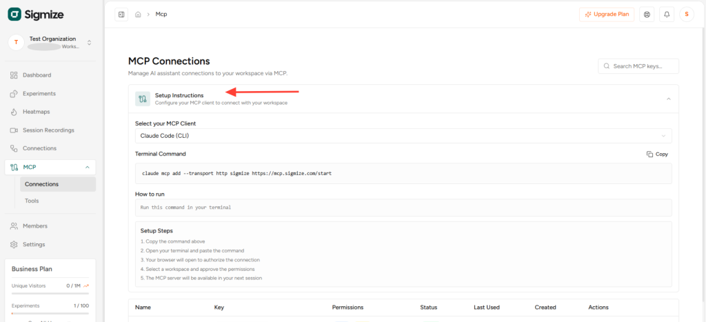Image resolution: width=706 pixels, height=322 pixels.
Task: Click the Members people icon
Action: pyautogui.click(x=14, y=226)
